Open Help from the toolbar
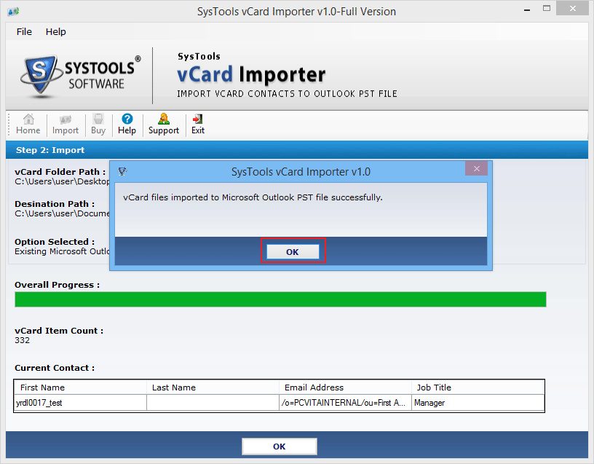Screen dimensions: 594x464 pyautogui.click(x=127, y=125)
